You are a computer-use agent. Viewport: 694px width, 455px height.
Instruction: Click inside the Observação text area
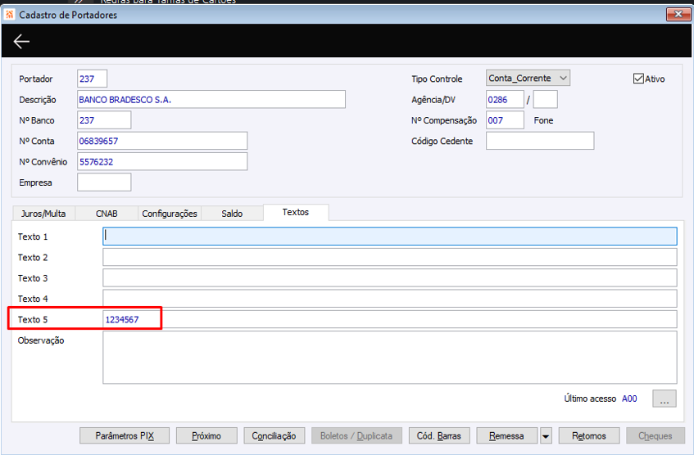point(390,358)
